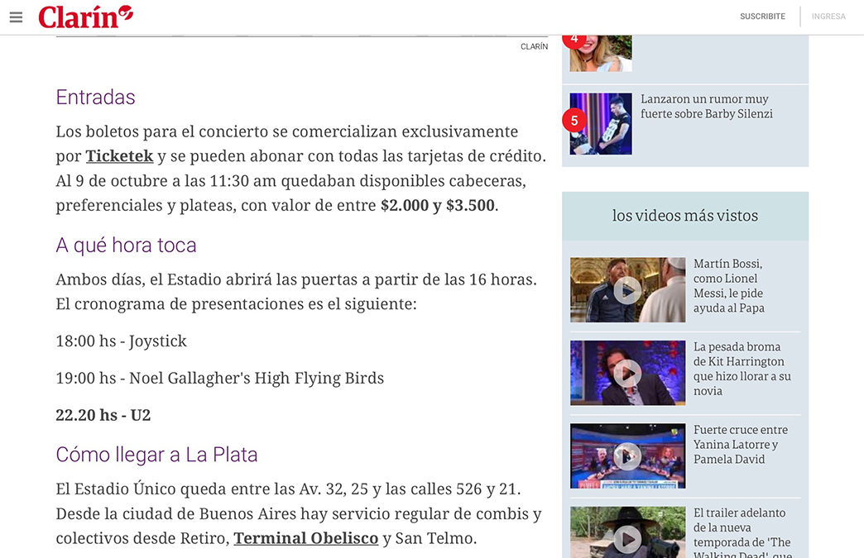The width and height of the screenshot is (864, 558).
Task: Click the number 4 article thumbnail
Action: [601, 54]
